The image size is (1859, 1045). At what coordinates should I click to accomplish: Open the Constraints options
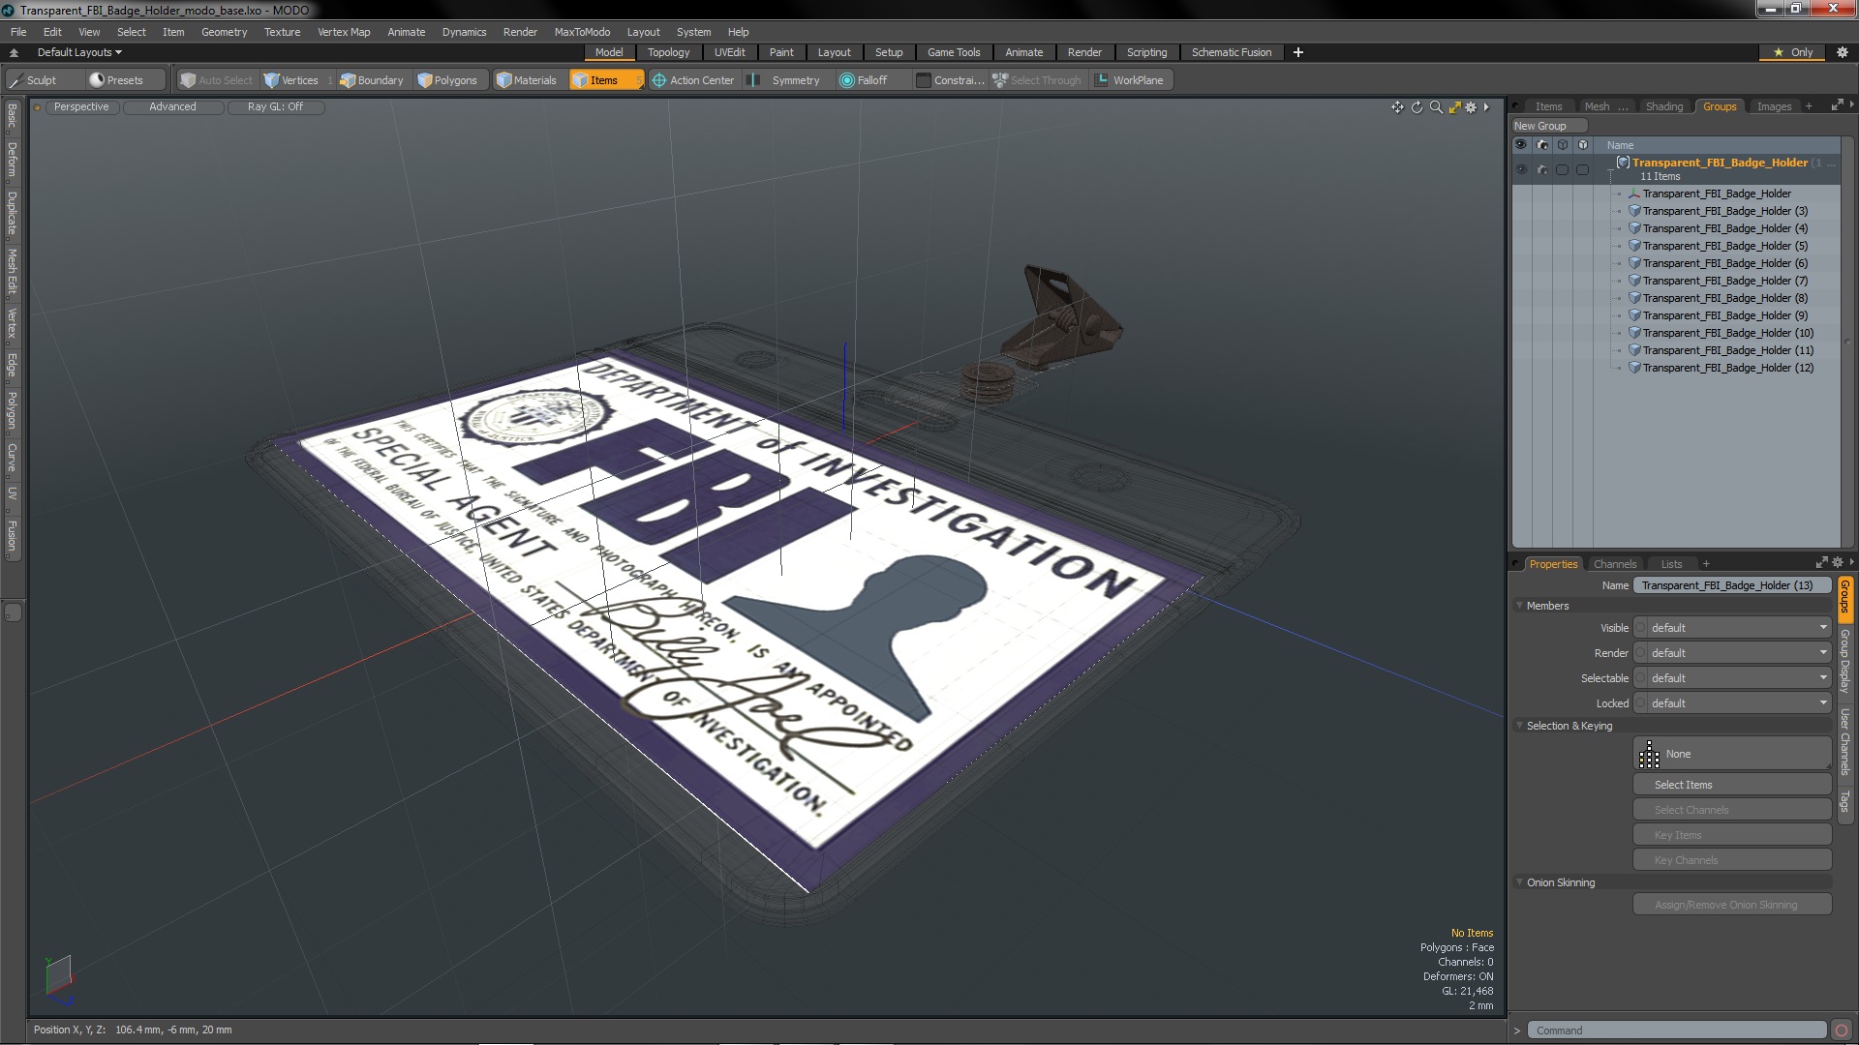point(951,80)
